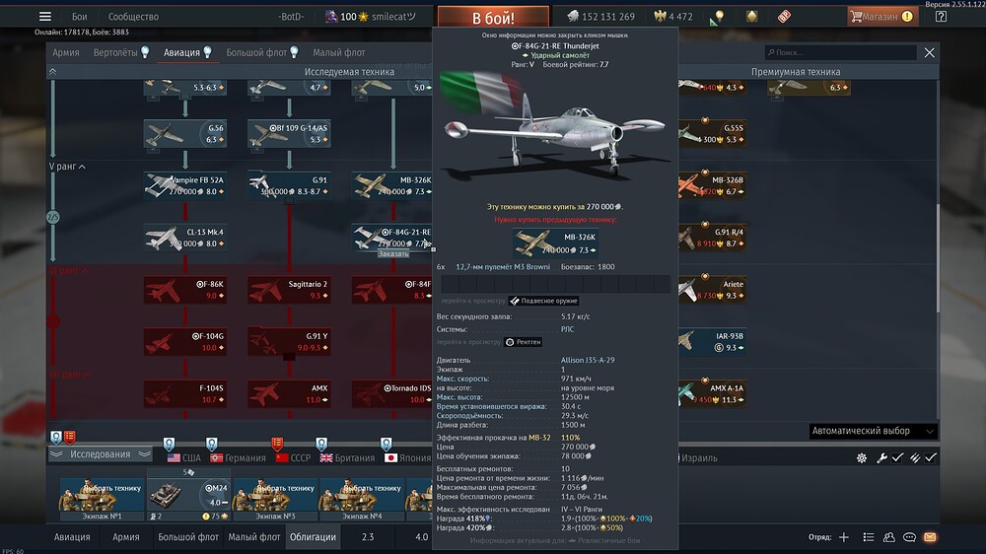
Task: Switch to the Вертолёты tab
Action: click(120, 53)
